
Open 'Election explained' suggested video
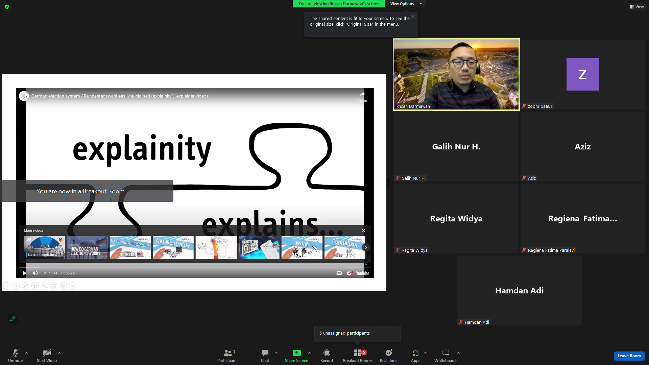pos(44,247)
